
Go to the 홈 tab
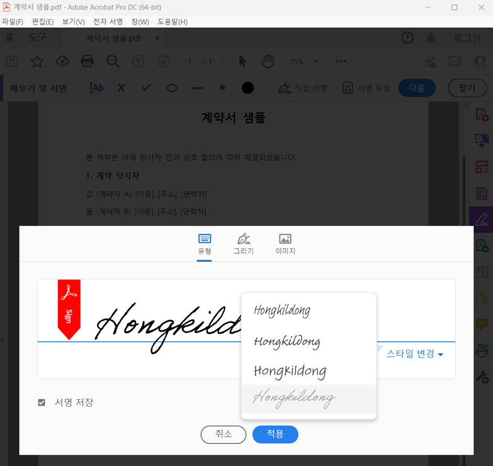click(x=10, y=37)
